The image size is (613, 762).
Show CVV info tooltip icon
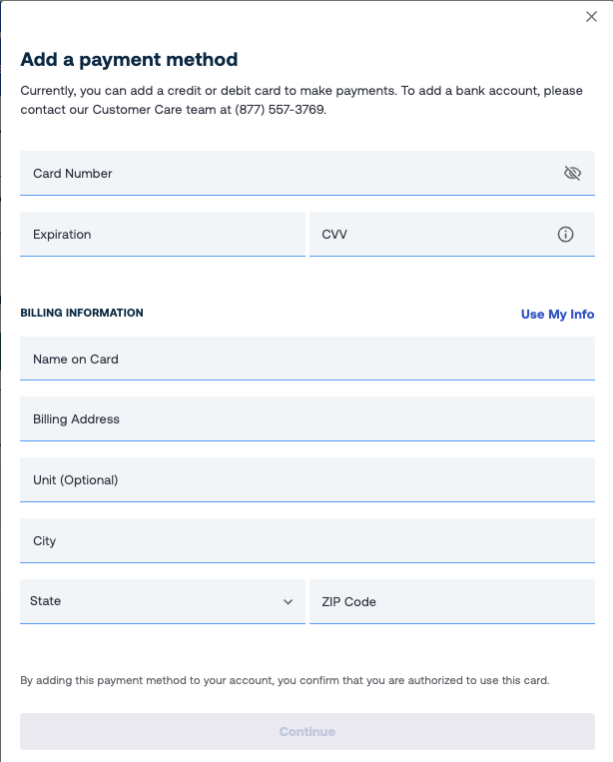tap(565, 235)
